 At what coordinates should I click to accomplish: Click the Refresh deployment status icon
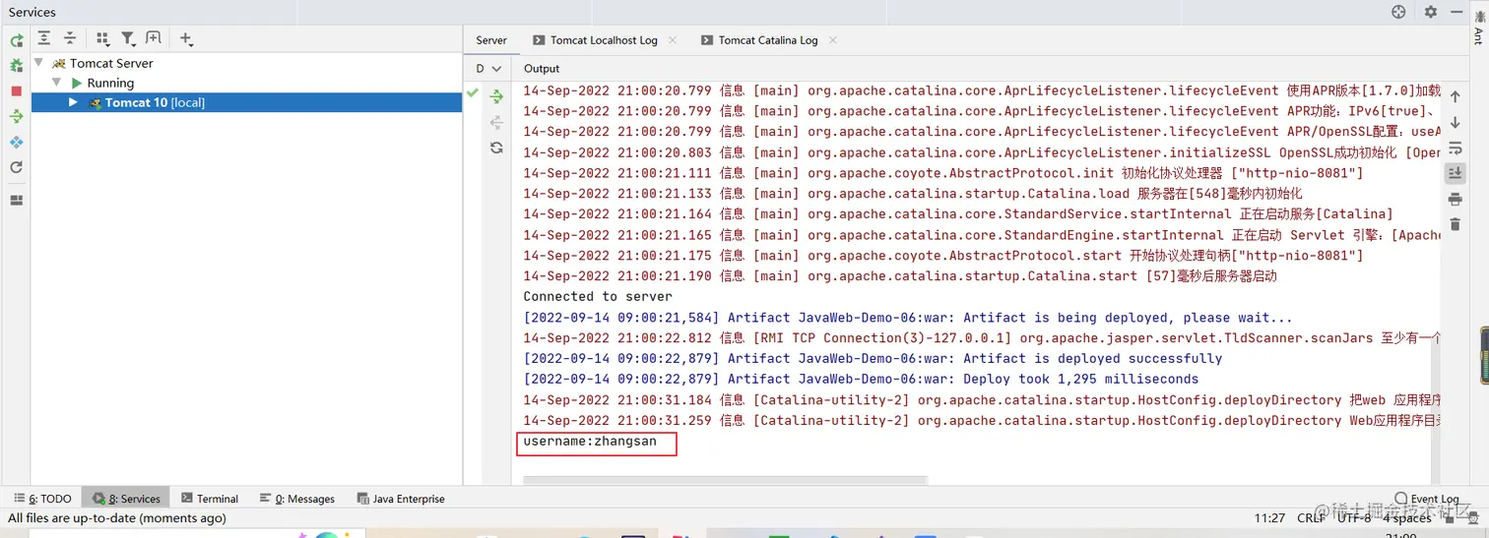pos(496,148)
